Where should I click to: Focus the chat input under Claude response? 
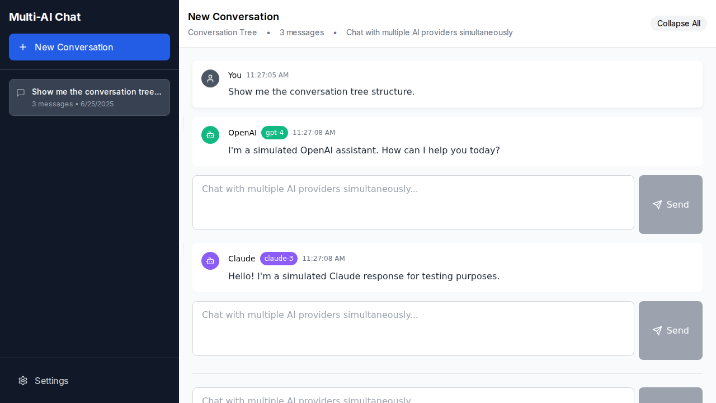point(413,329)
